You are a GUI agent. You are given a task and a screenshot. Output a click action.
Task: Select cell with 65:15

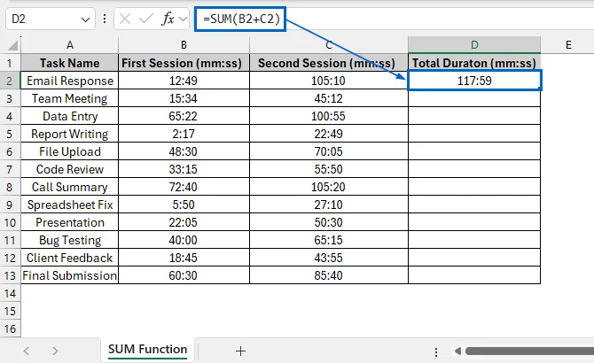click(x=328, y=240)
